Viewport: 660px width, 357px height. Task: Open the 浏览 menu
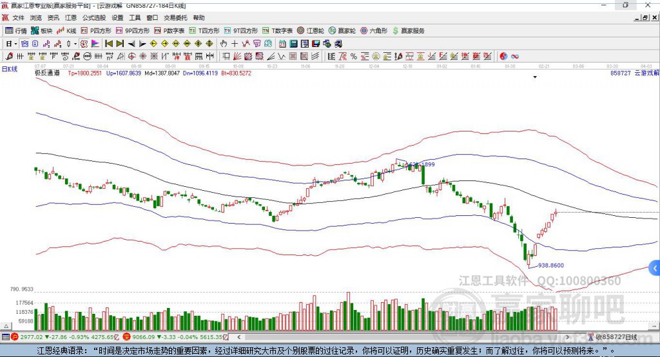coord(36,17)
